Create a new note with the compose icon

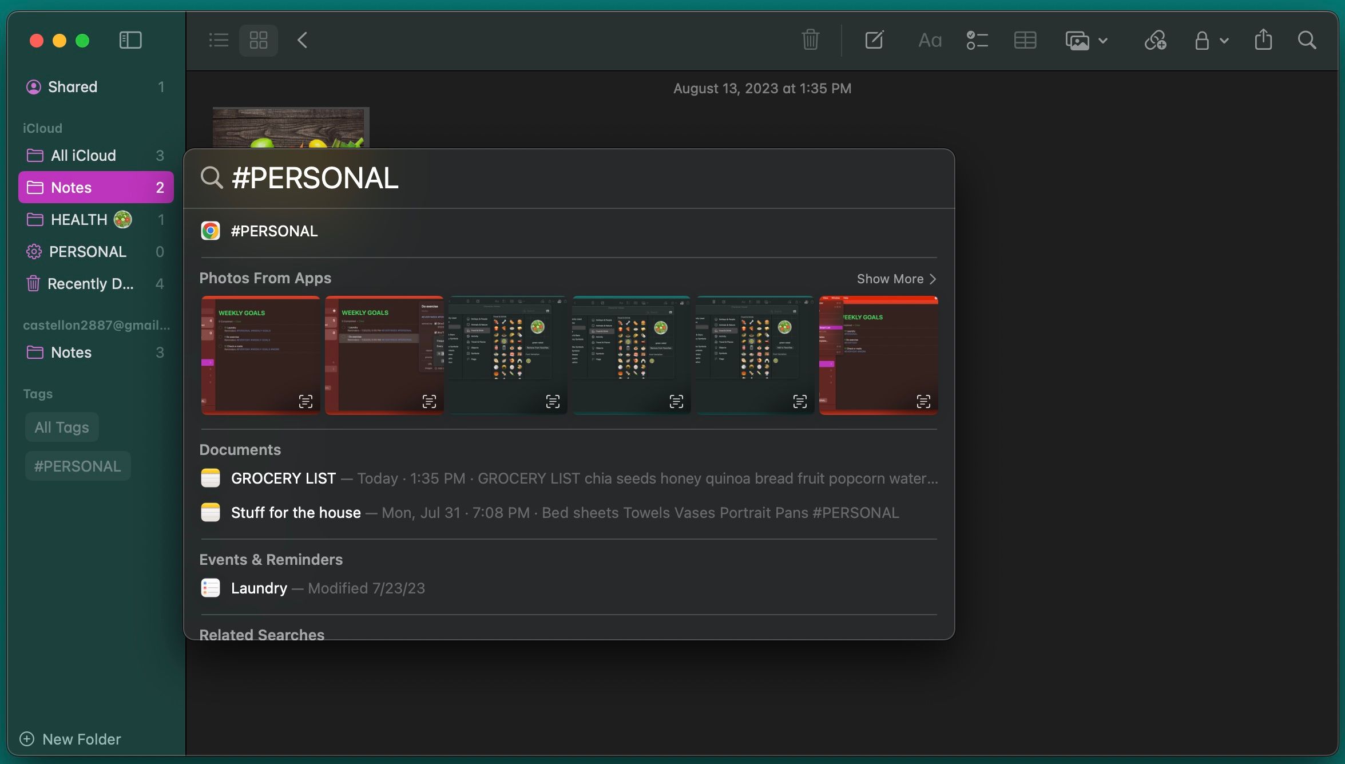tap(874, 40)
